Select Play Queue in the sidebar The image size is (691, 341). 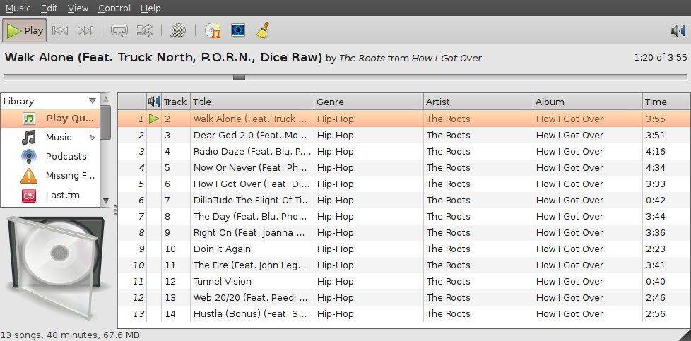(50, 119)
